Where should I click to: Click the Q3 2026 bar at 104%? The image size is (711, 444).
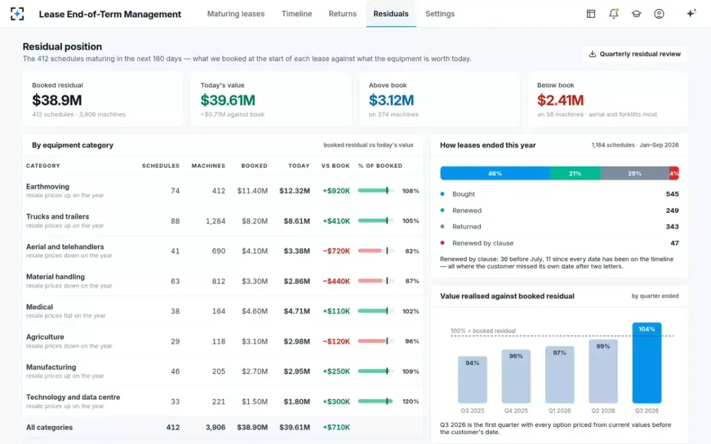pyautogui.click(x=646, y=363)
